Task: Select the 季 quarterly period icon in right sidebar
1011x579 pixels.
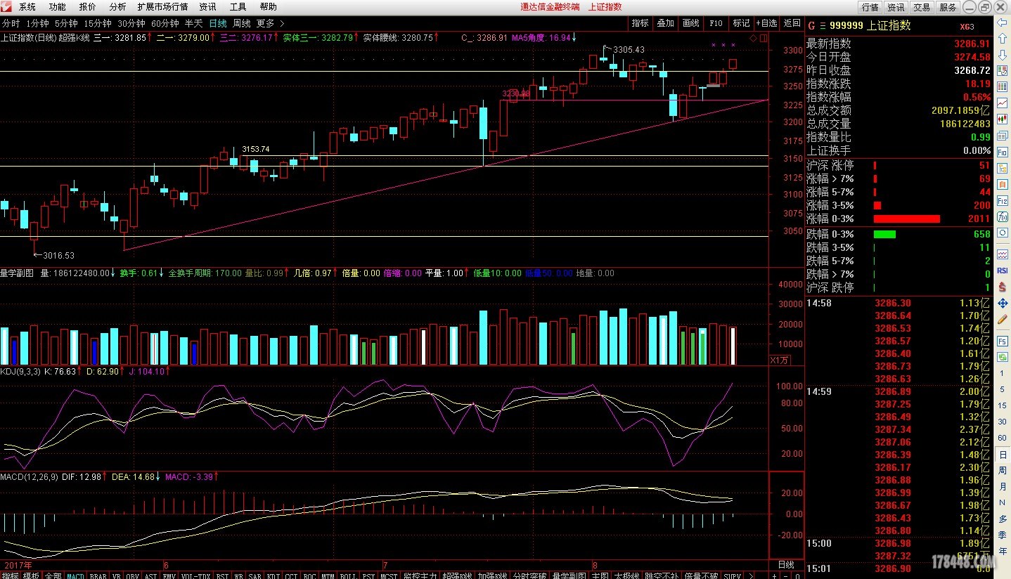Action: tap(1003, 535)
